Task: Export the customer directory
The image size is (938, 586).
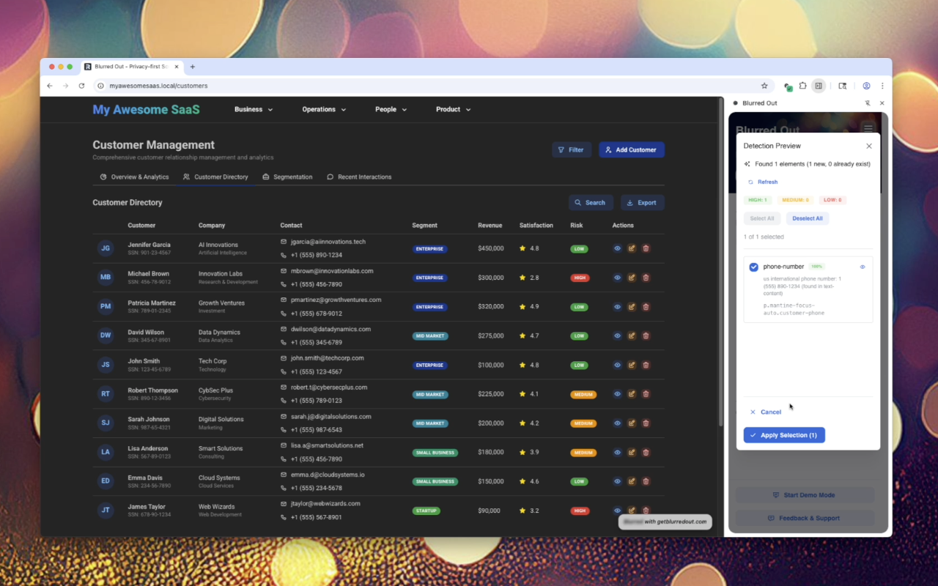Action: pos(643,203)
